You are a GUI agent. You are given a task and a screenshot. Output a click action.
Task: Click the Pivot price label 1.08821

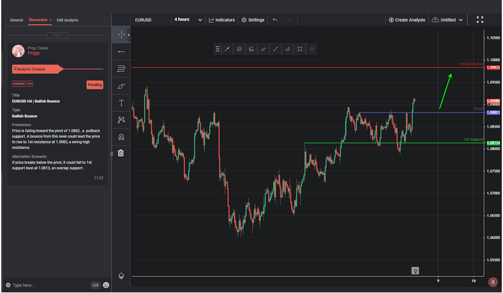click(x=493, y=112)
